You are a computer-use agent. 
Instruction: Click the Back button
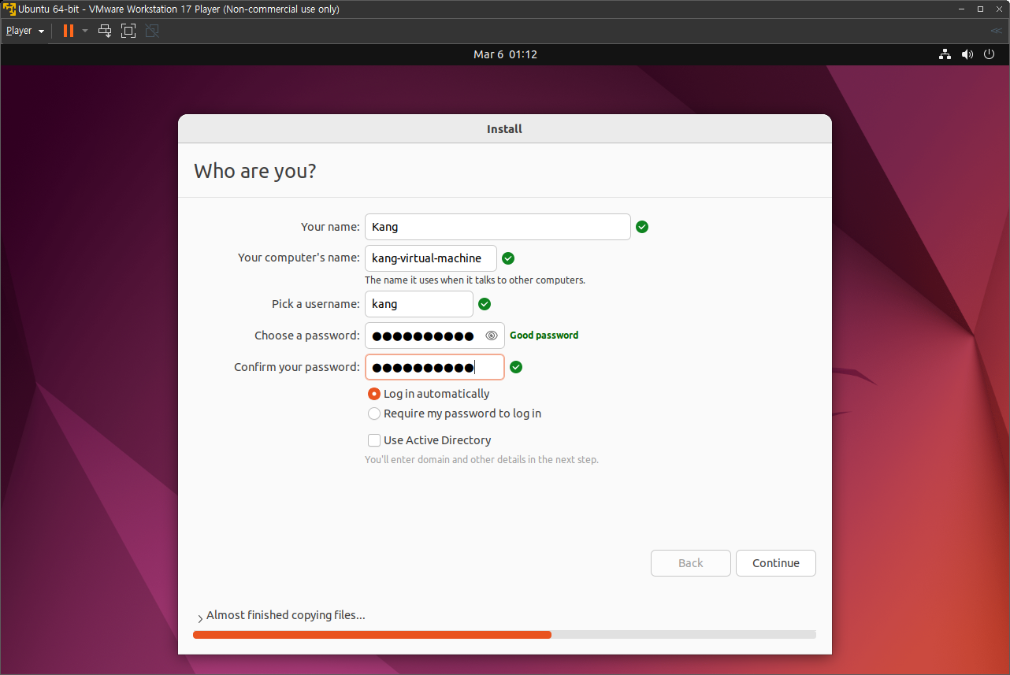pyautogui.click(x=691, y=563)
